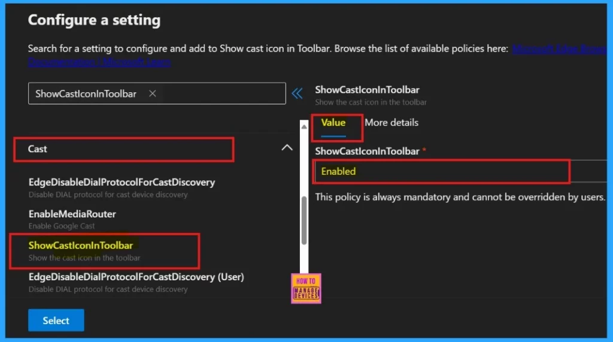Collapse details pane with double chevron
Viewport: 613px width, 342px height.
point(297,93)
